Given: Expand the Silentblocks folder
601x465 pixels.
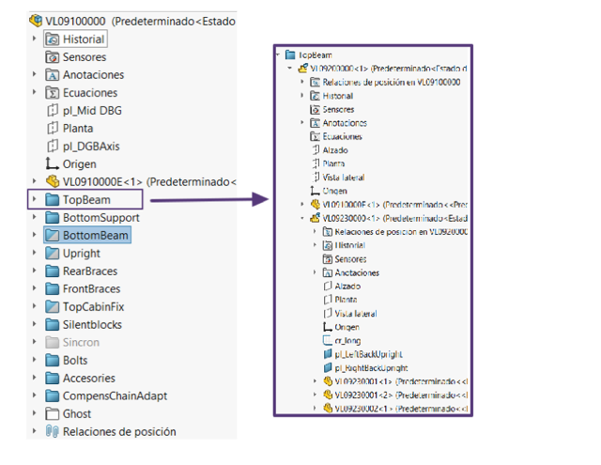Looking at the screenshot, I should click(x=34, y=324).
